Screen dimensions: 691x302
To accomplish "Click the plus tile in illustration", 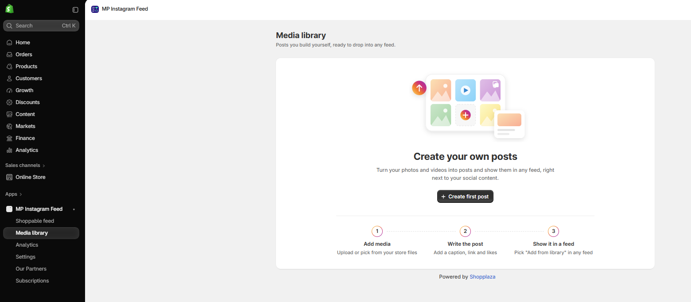I will [x=465, y=115].
